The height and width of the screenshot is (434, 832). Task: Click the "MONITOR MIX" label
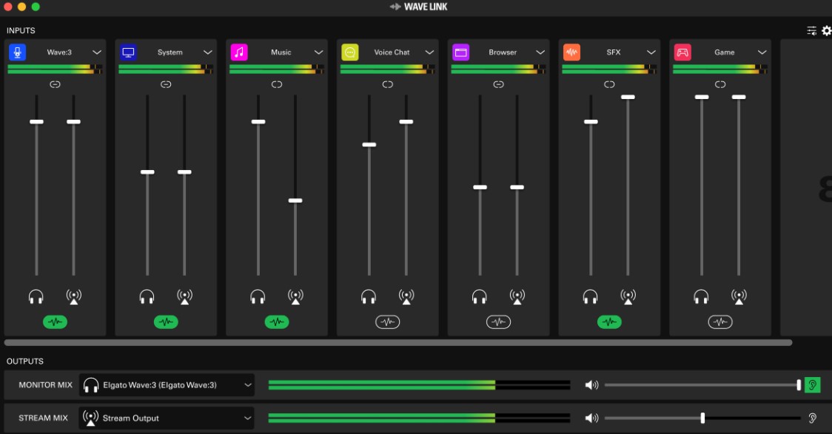pyautogui.click(x=46, y=385)
